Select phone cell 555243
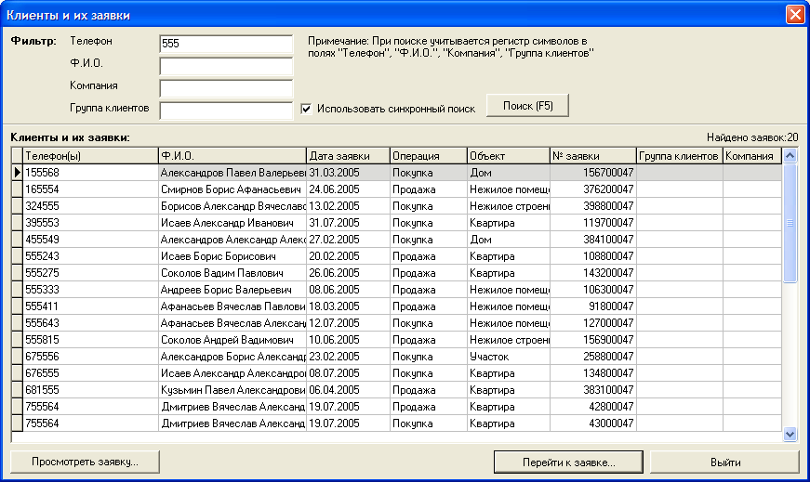810x482 pixels. point(90,256)
